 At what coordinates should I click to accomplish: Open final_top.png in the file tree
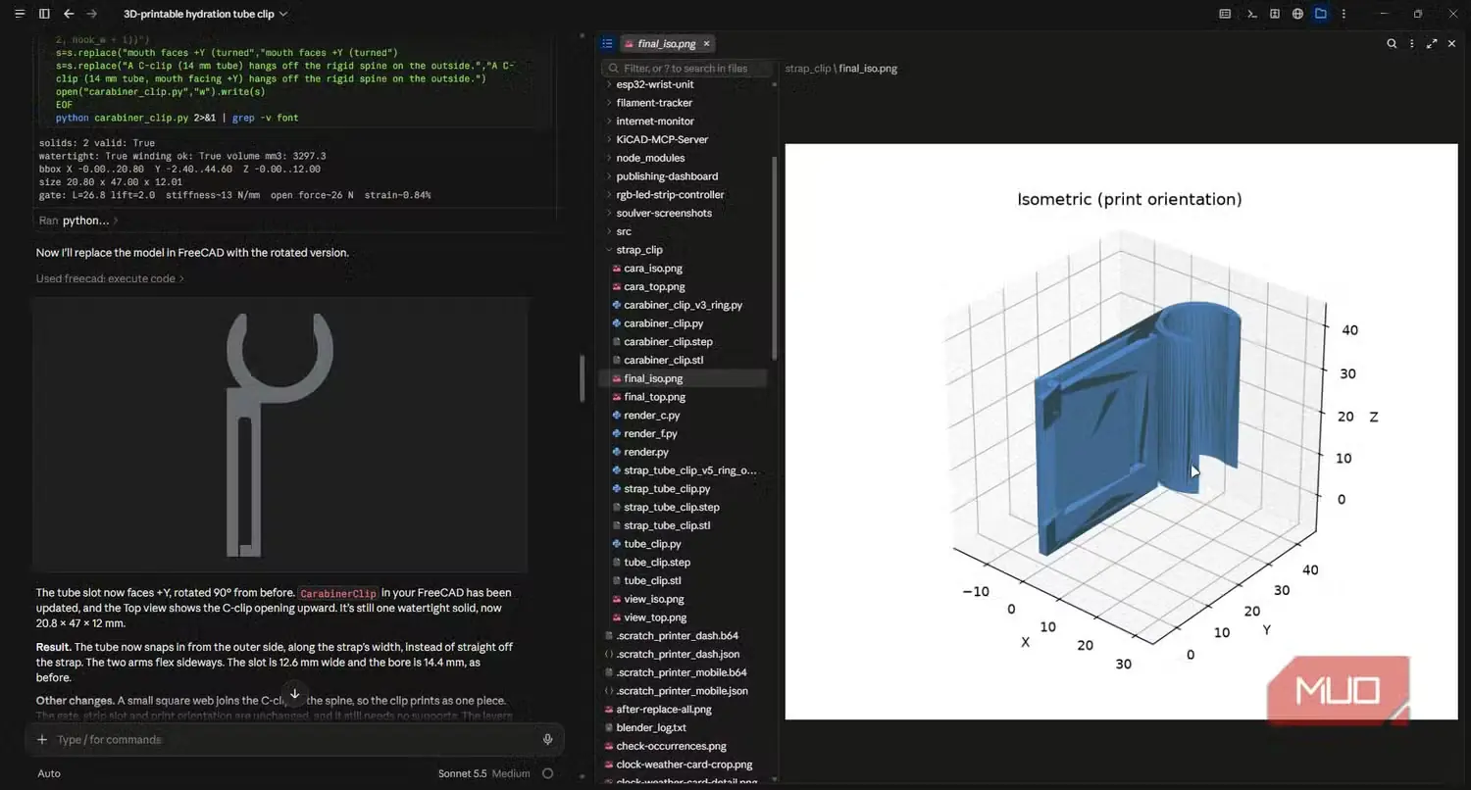pyautogui.click(x=654, y=397)
